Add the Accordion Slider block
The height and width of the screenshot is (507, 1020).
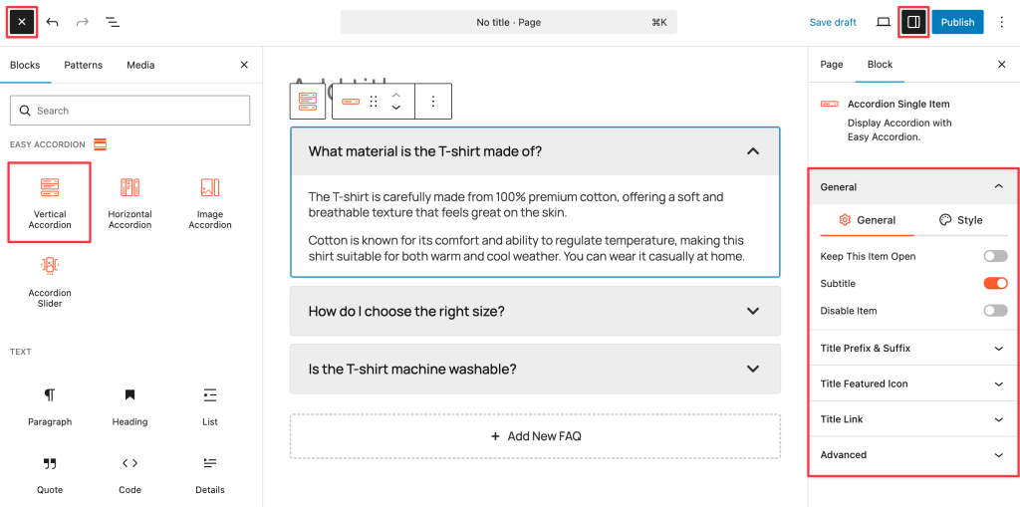[50, 281]
